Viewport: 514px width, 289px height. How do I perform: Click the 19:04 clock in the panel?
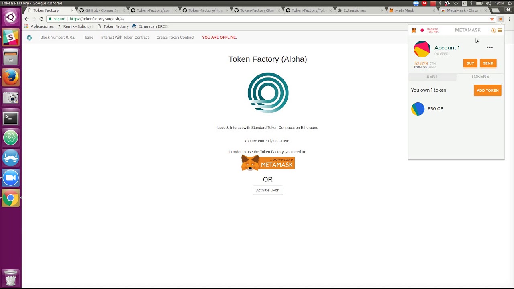pos(500,3)
